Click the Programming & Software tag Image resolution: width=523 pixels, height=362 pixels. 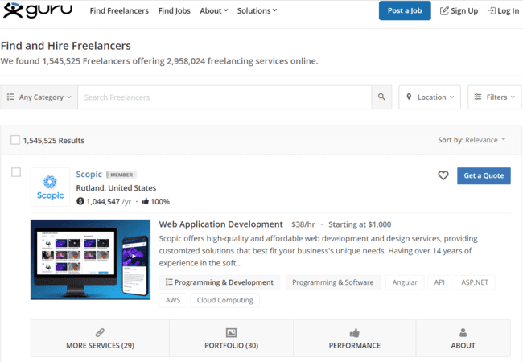pos(333,282)
